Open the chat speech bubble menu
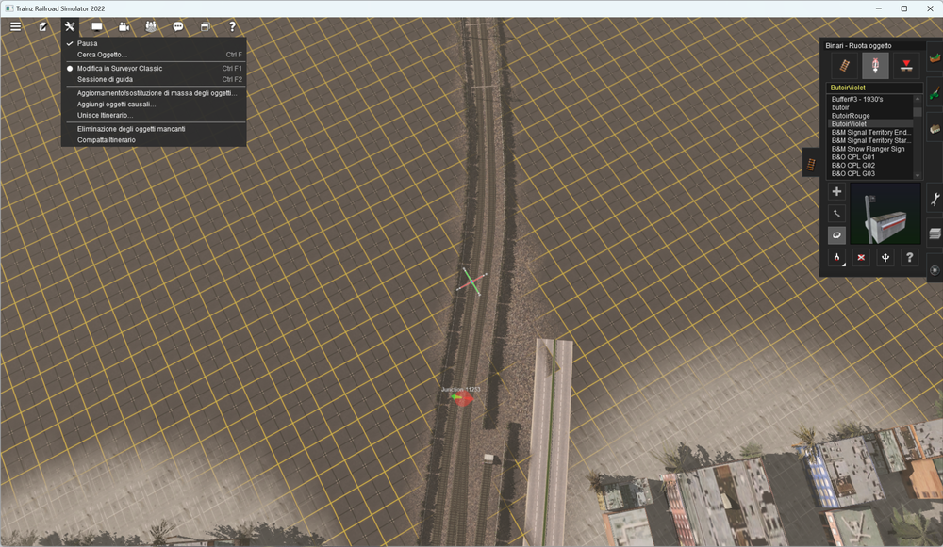Viewport: 943px width, 547px height. coord(178,26)
